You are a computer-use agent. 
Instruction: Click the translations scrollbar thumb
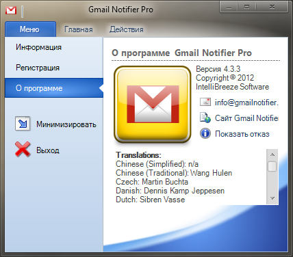[272, 166]
